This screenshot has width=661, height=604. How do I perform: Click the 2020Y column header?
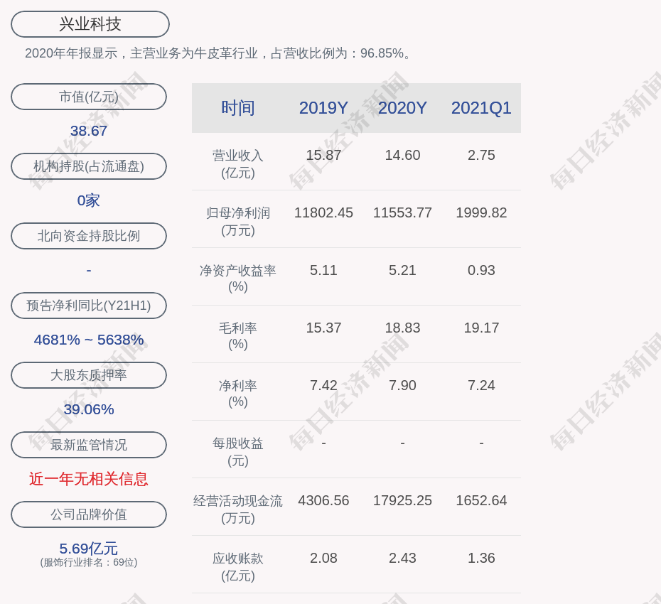402,108
